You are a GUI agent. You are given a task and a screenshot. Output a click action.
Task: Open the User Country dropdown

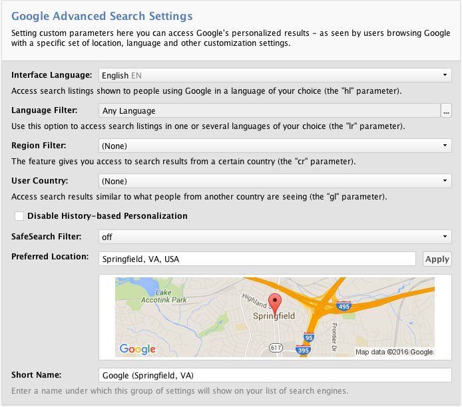(275, 181)
